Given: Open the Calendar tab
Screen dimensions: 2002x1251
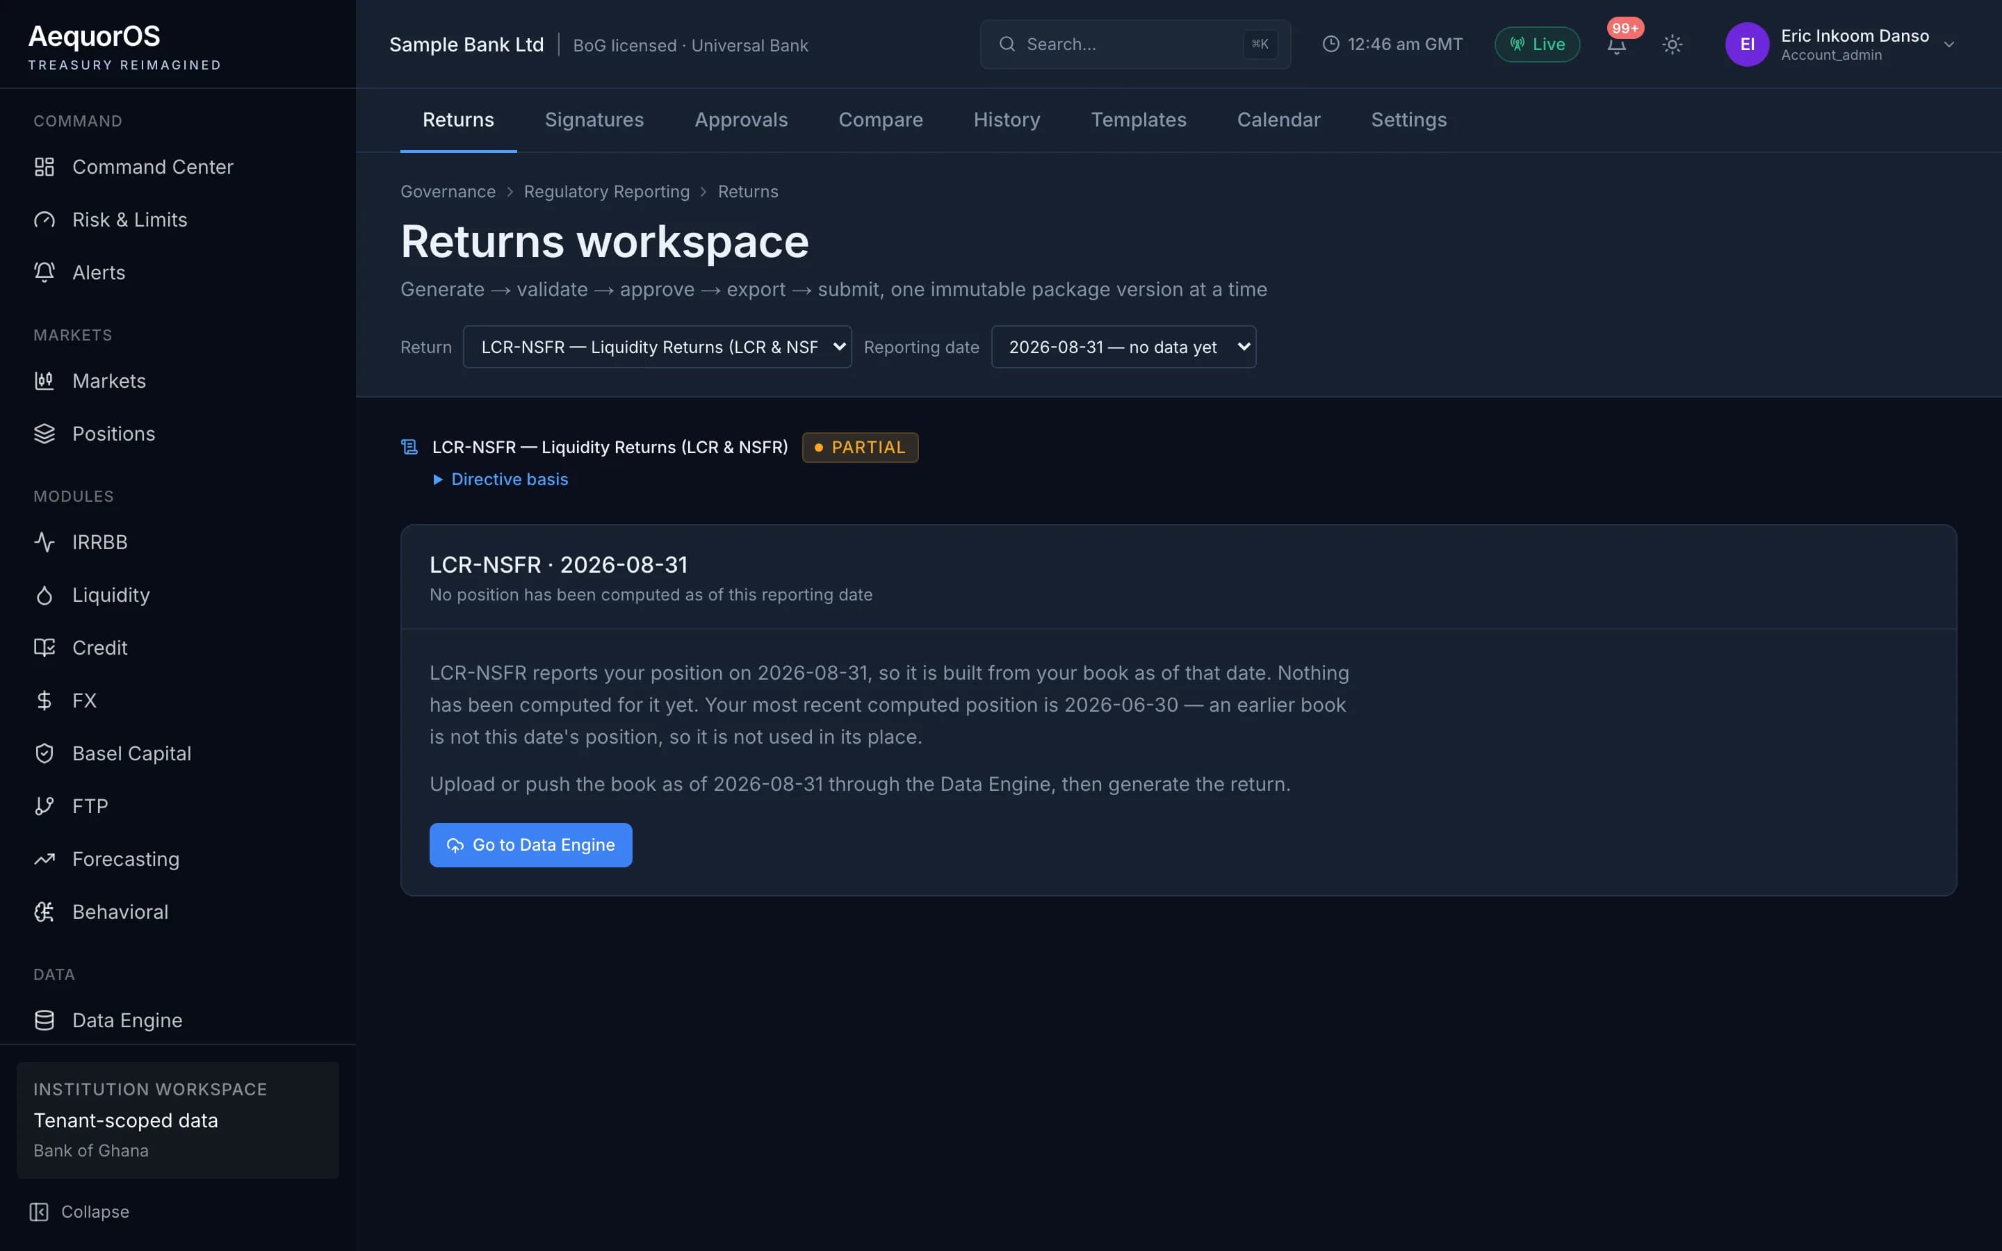Looking at the screenshot, I should 1278,120.
